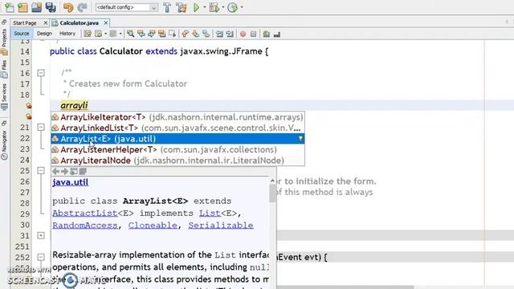
Task: Switch to Start Page tab
Action: click(x=25, y=23)
